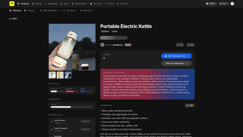Open the USD currency dropdown
This screenshot has height=137, width=243.
pyautogui.click(x=224, y=4)
